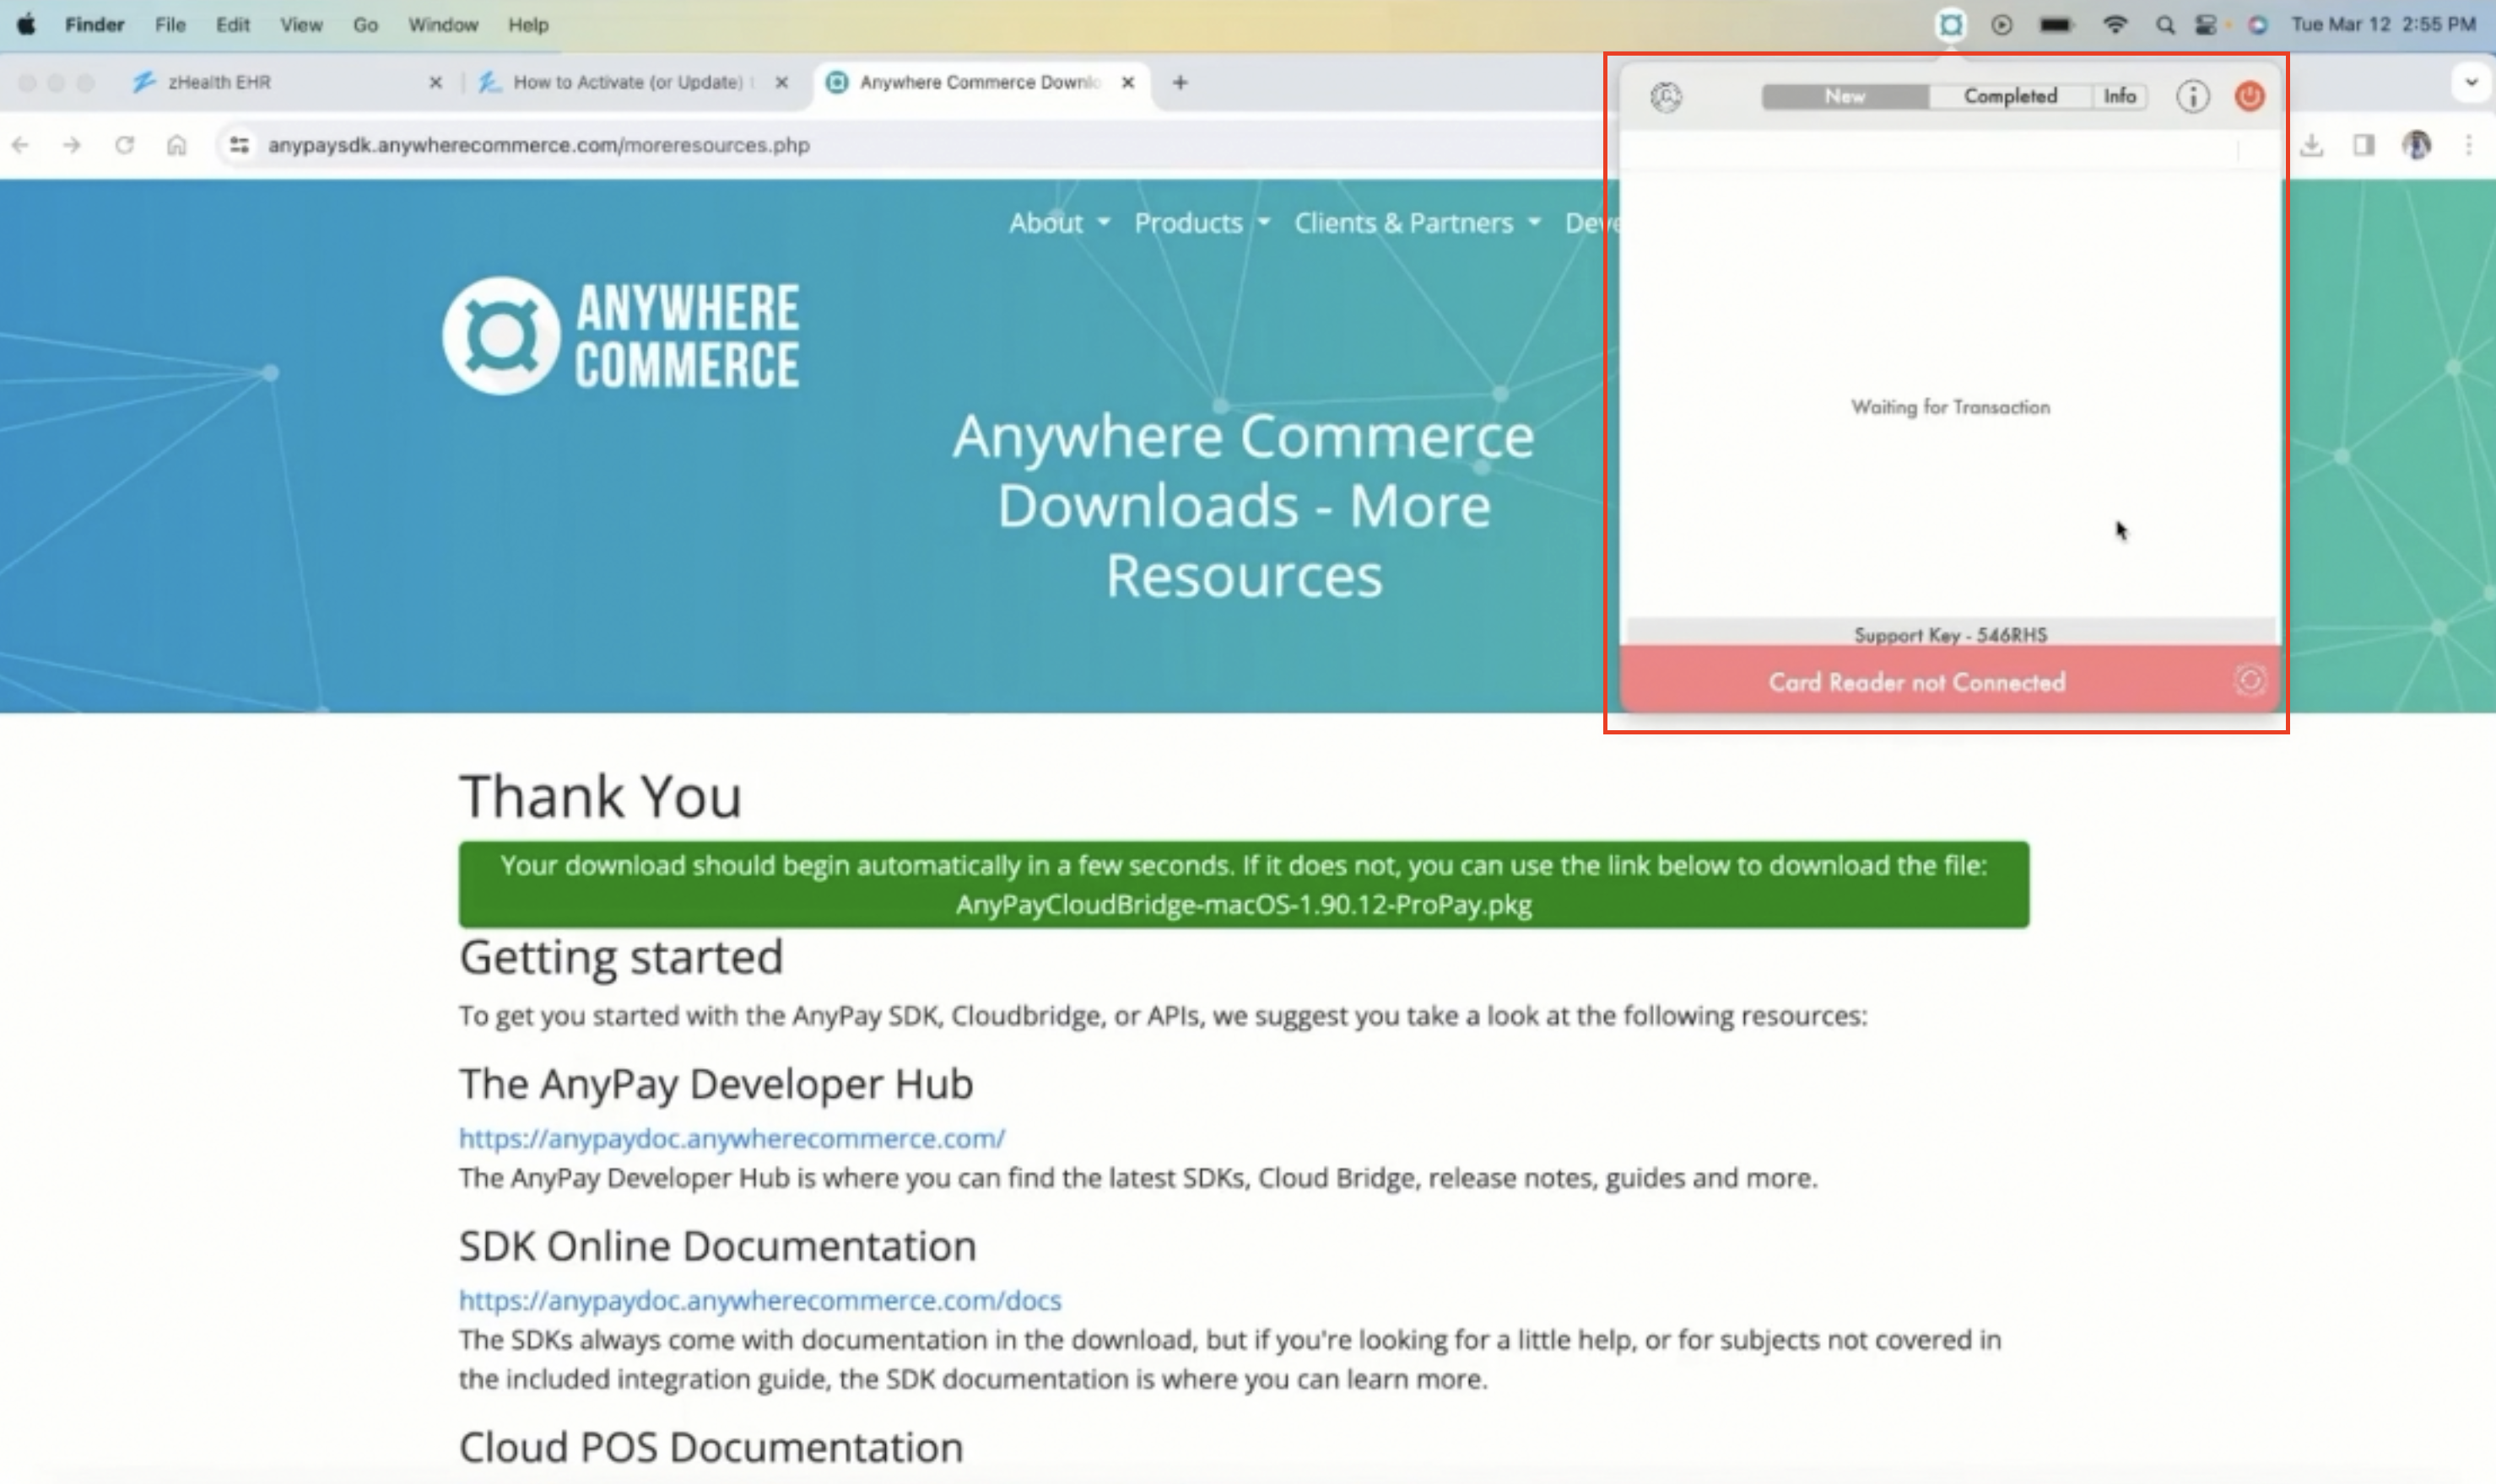The image size is (2496, 1484).
Task: Click the screen recording icon in menu bar
Action: click(2002, 25)
